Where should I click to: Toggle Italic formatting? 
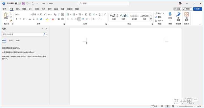pos(20,19)
